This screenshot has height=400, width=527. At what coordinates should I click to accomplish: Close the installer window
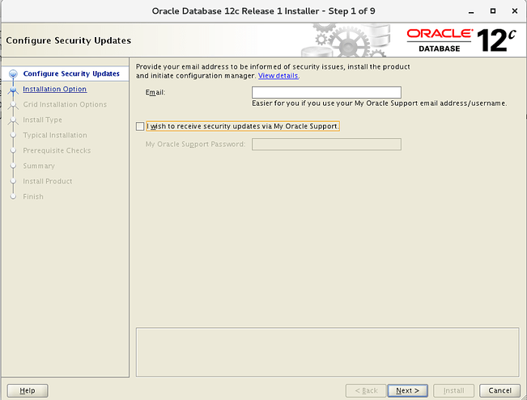[515, 11]
